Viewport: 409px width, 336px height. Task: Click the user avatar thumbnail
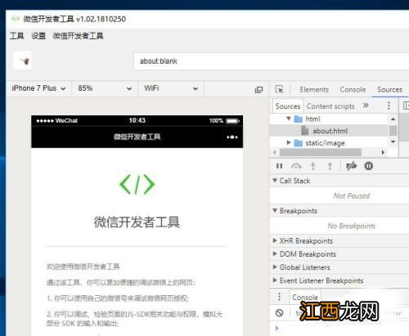(x=22, y=60)
